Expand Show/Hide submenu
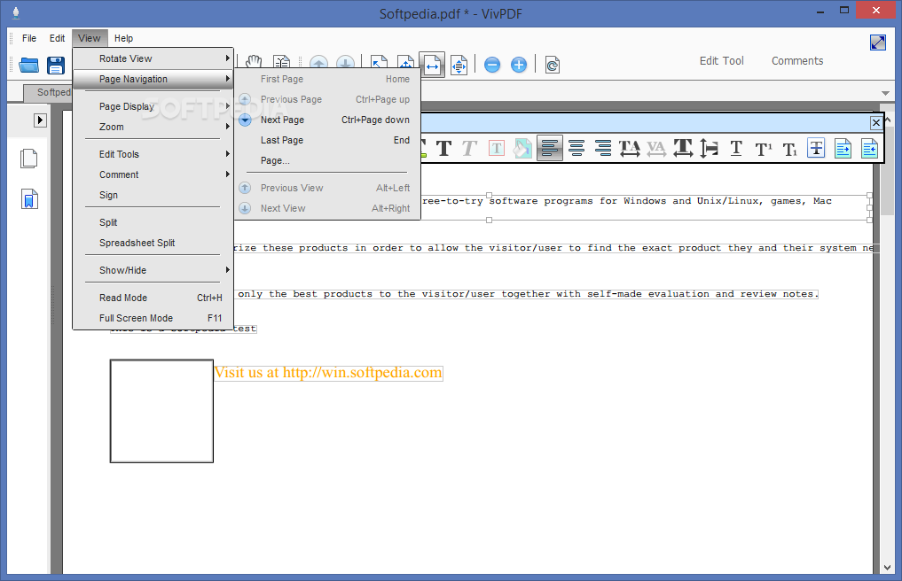902x581 pixels. [153, 270]
